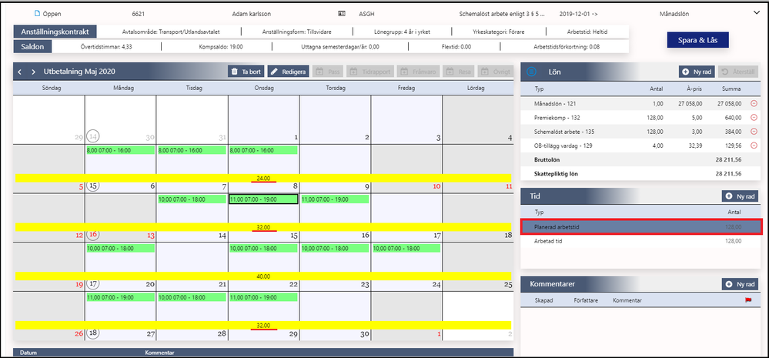Select week number 17 circle

[x=92, y=283]
